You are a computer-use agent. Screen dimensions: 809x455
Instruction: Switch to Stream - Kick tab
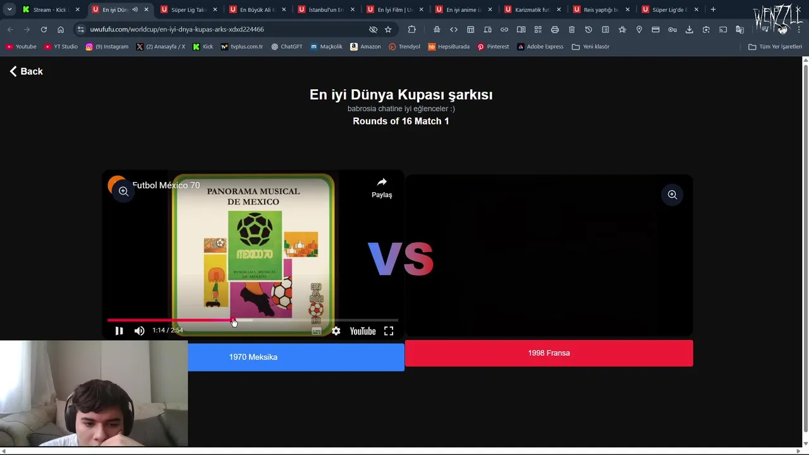(49, 9)
